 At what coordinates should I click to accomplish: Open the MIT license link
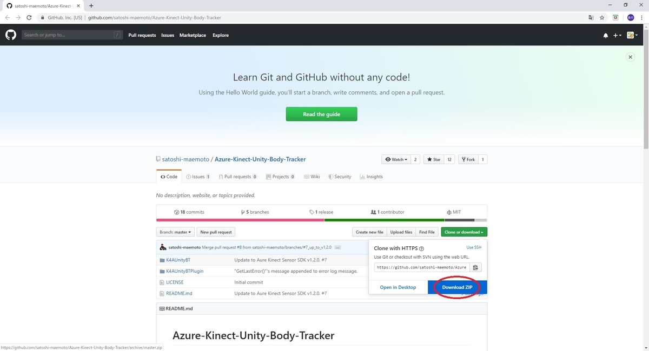tap(454, 212)
